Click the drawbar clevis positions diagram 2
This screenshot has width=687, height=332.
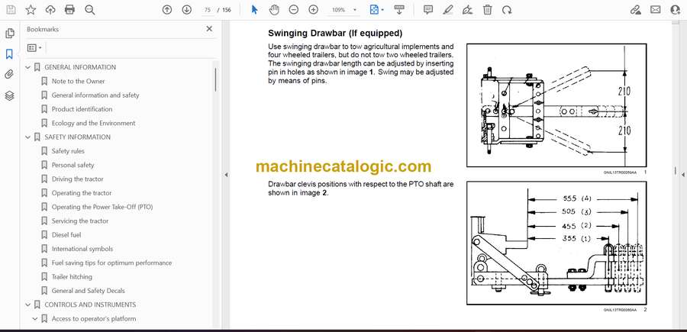(x=556, y=243)
